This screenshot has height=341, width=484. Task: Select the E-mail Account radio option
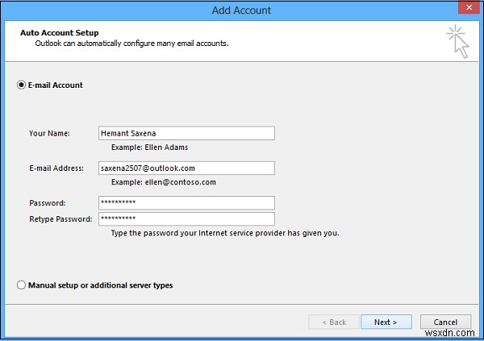pyautogui.click(x=21, y=85)
